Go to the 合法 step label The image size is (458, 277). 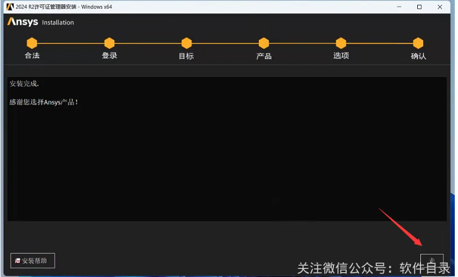[x=32, y=55]
